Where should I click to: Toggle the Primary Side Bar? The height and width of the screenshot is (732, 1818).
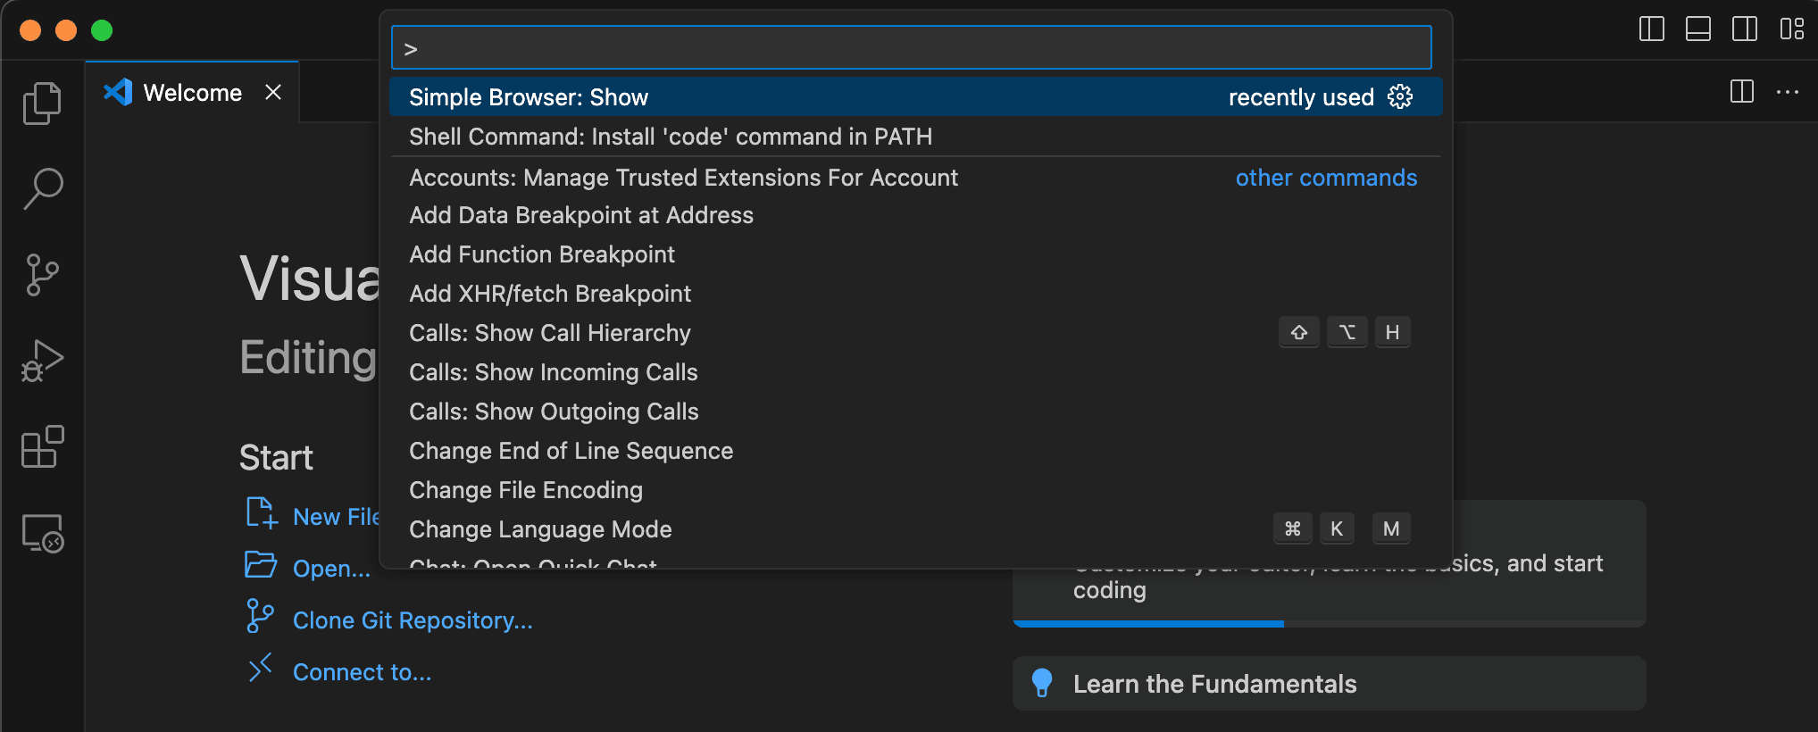[x=1652, y=29]
